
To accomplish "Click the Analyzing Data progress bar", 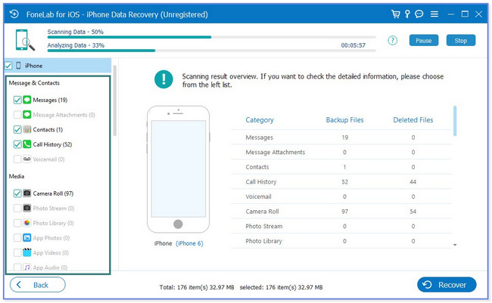I will click(211, 51).
